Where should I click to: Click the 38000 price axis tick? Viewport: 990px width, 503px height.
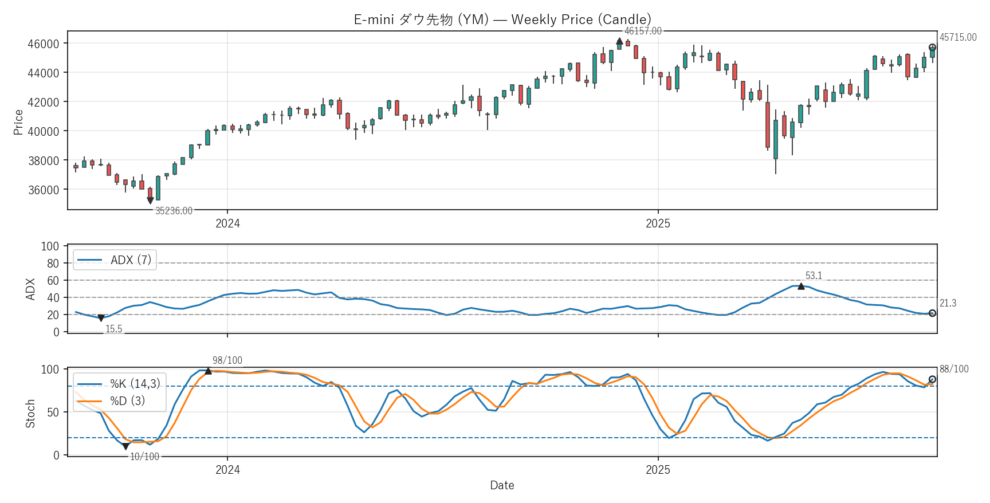44,160
